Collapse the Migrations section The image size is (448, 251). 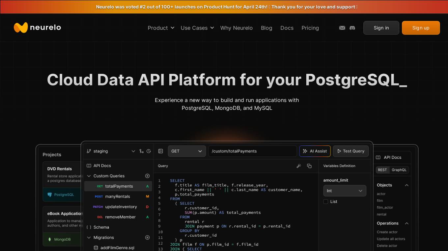coord(89,238)
